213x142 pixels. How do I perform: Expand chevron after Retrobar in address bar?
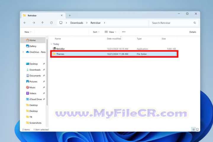click(x=104, y=23)
